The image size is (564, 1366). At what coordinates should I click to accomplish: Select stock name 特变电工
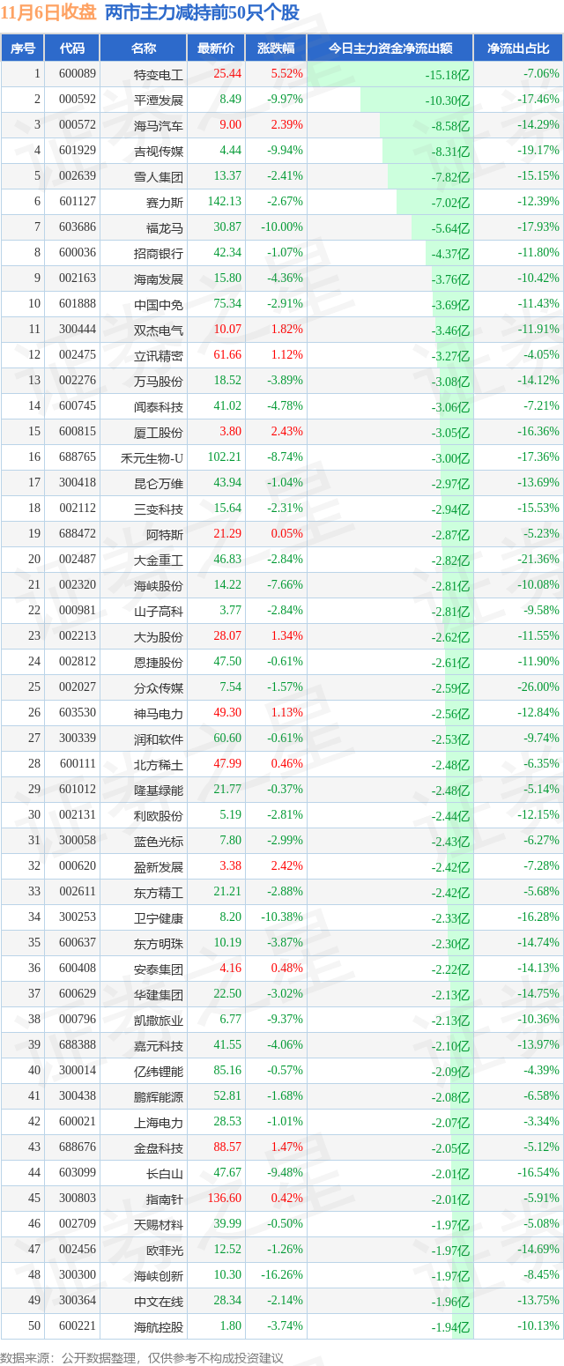tap(159, 74)
